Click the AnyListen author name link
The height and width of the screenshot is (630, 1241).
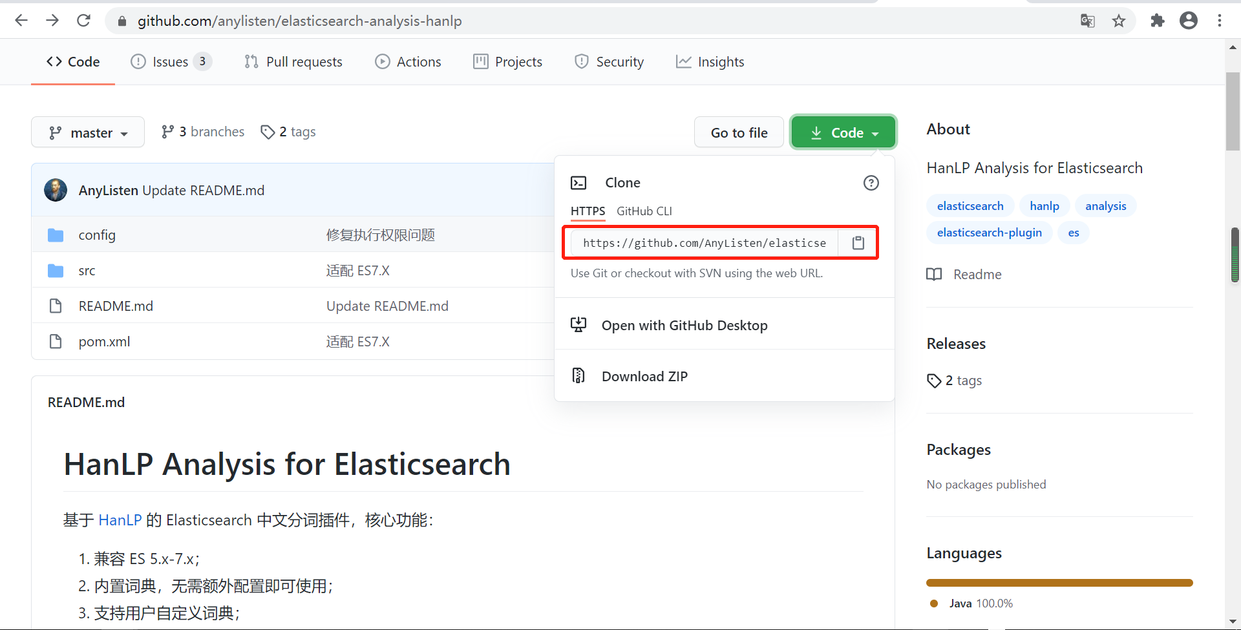[x=109, y=191]
